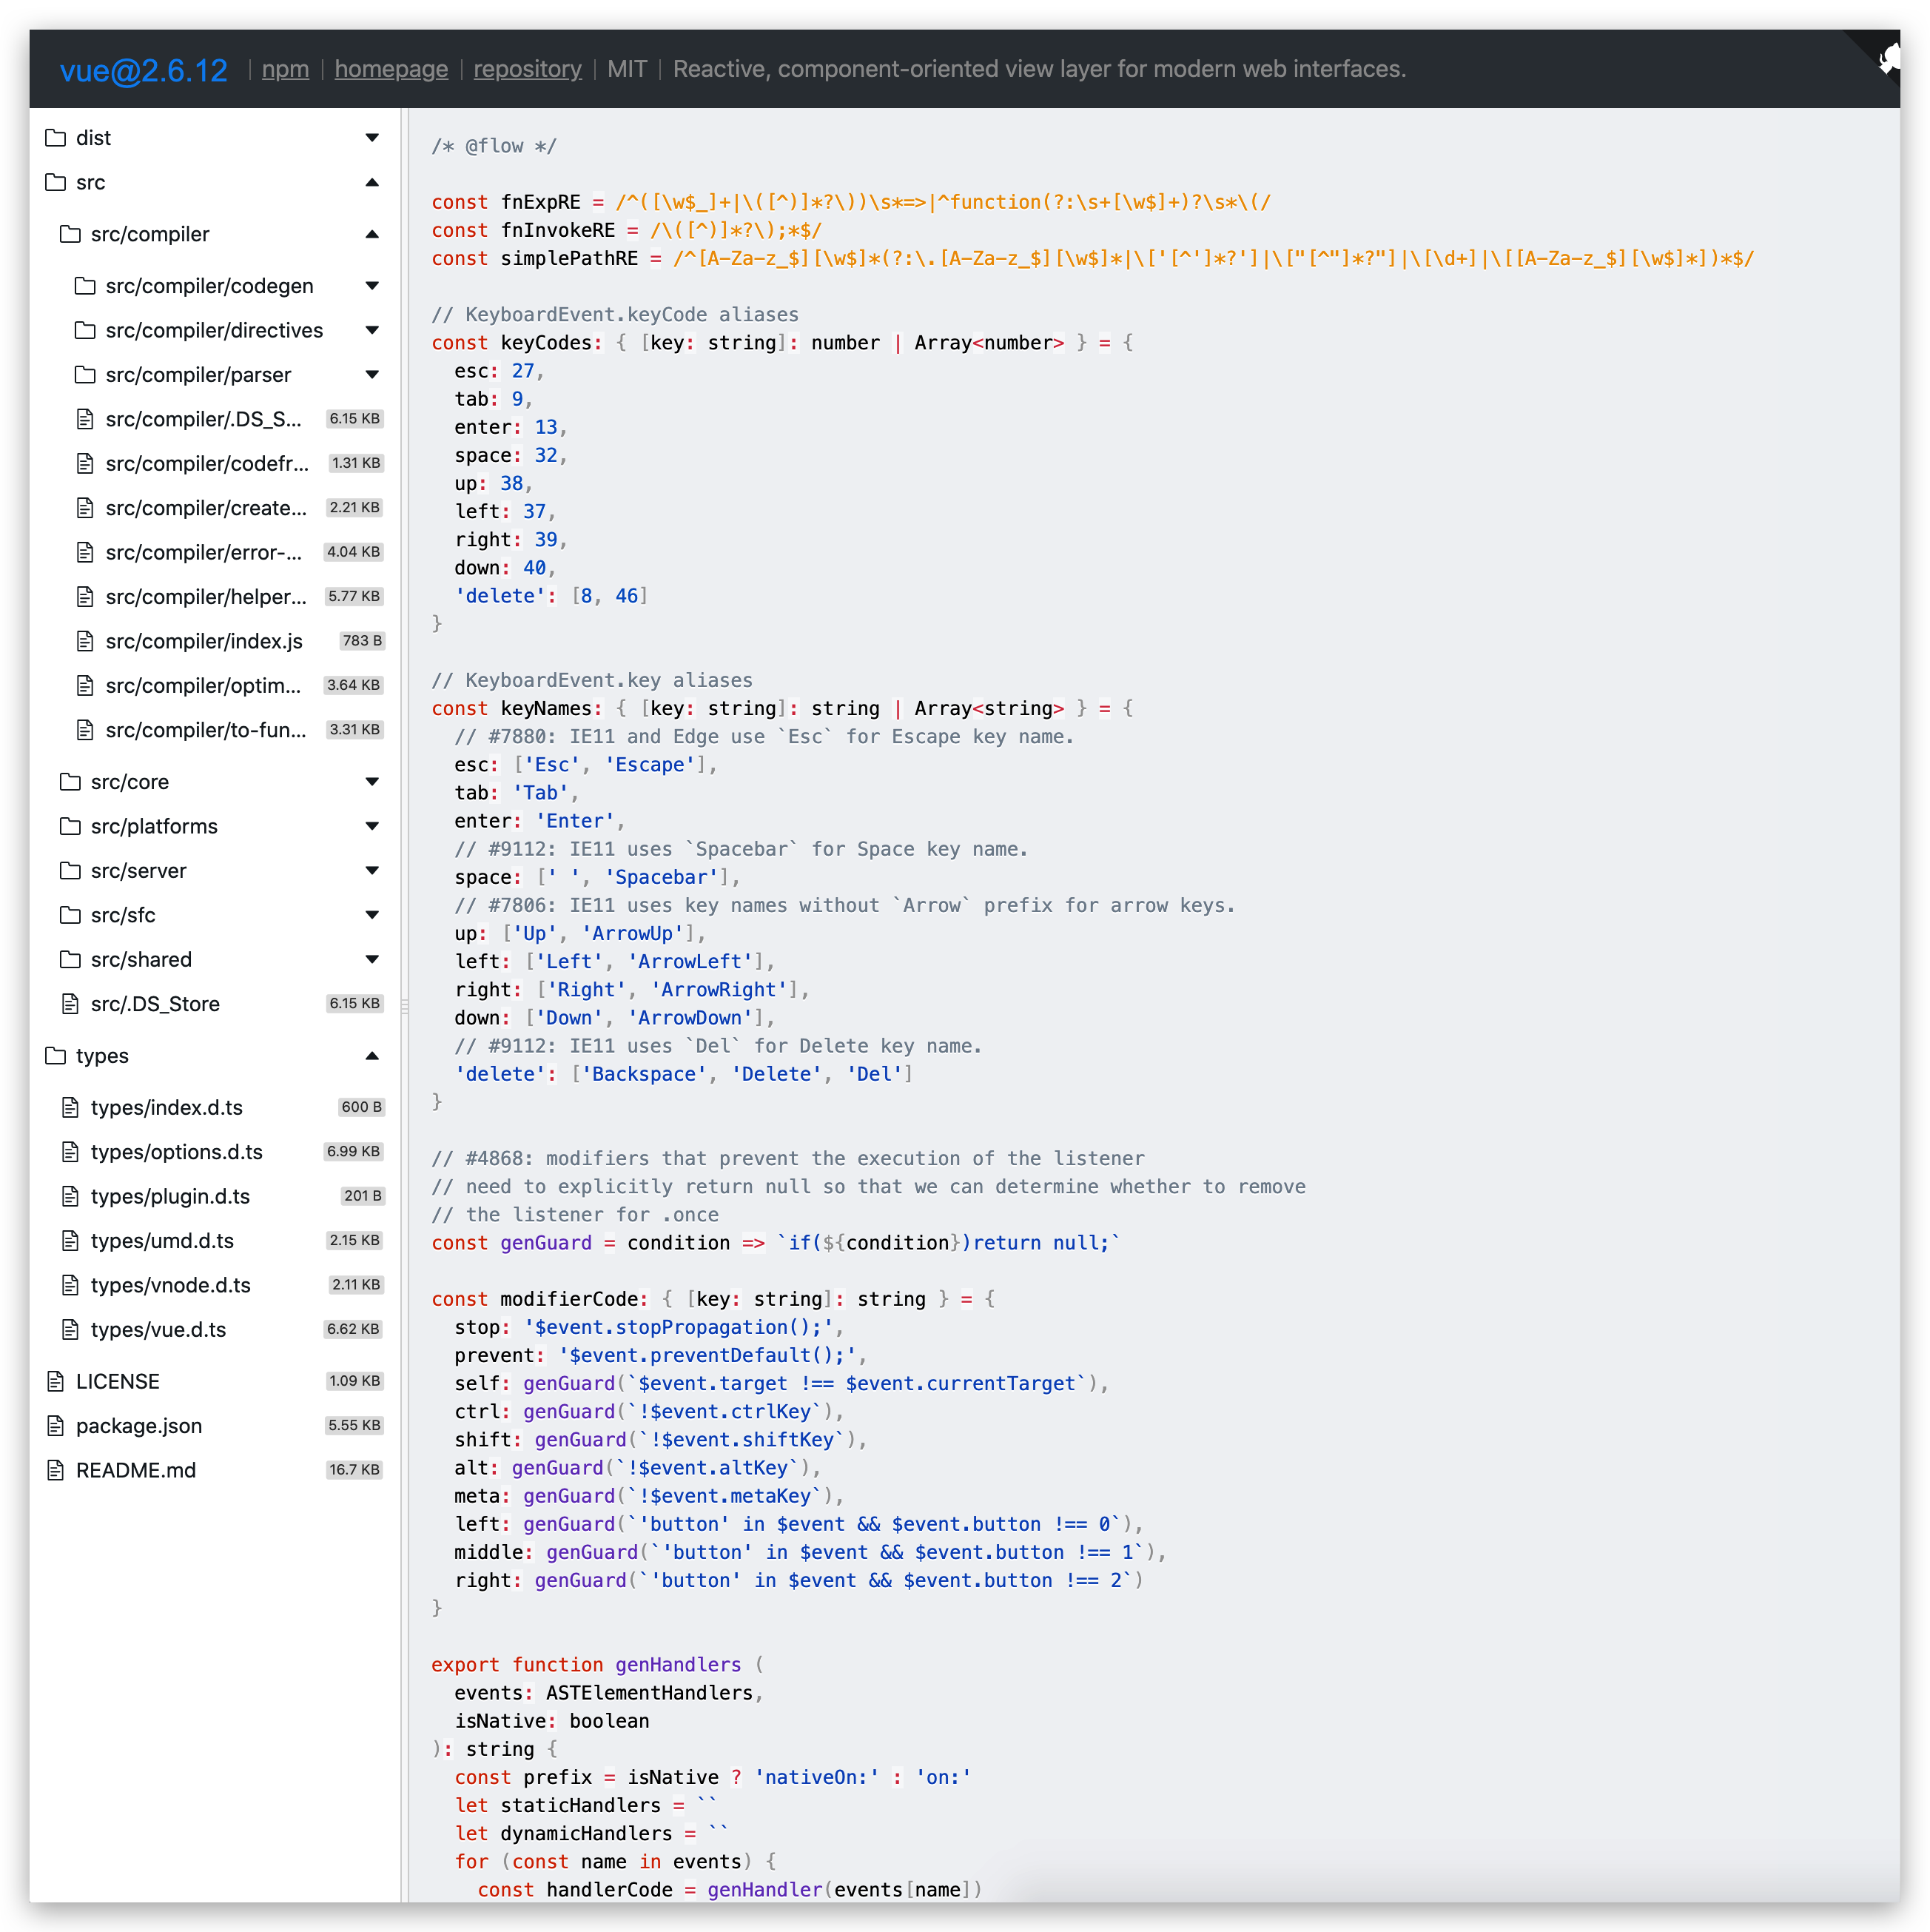The height and width of the screenshot is (1932, 1930).
Task: Collapse the src/compiler folder arrow
Action: coord(371,234)
